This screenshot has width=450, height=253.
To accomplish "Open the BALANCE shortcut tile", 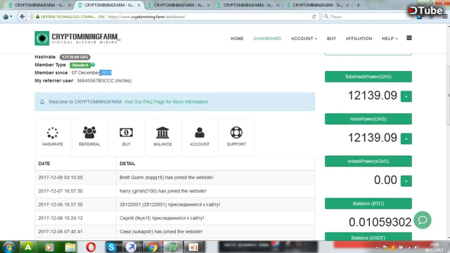I will (x=162, y=137).
